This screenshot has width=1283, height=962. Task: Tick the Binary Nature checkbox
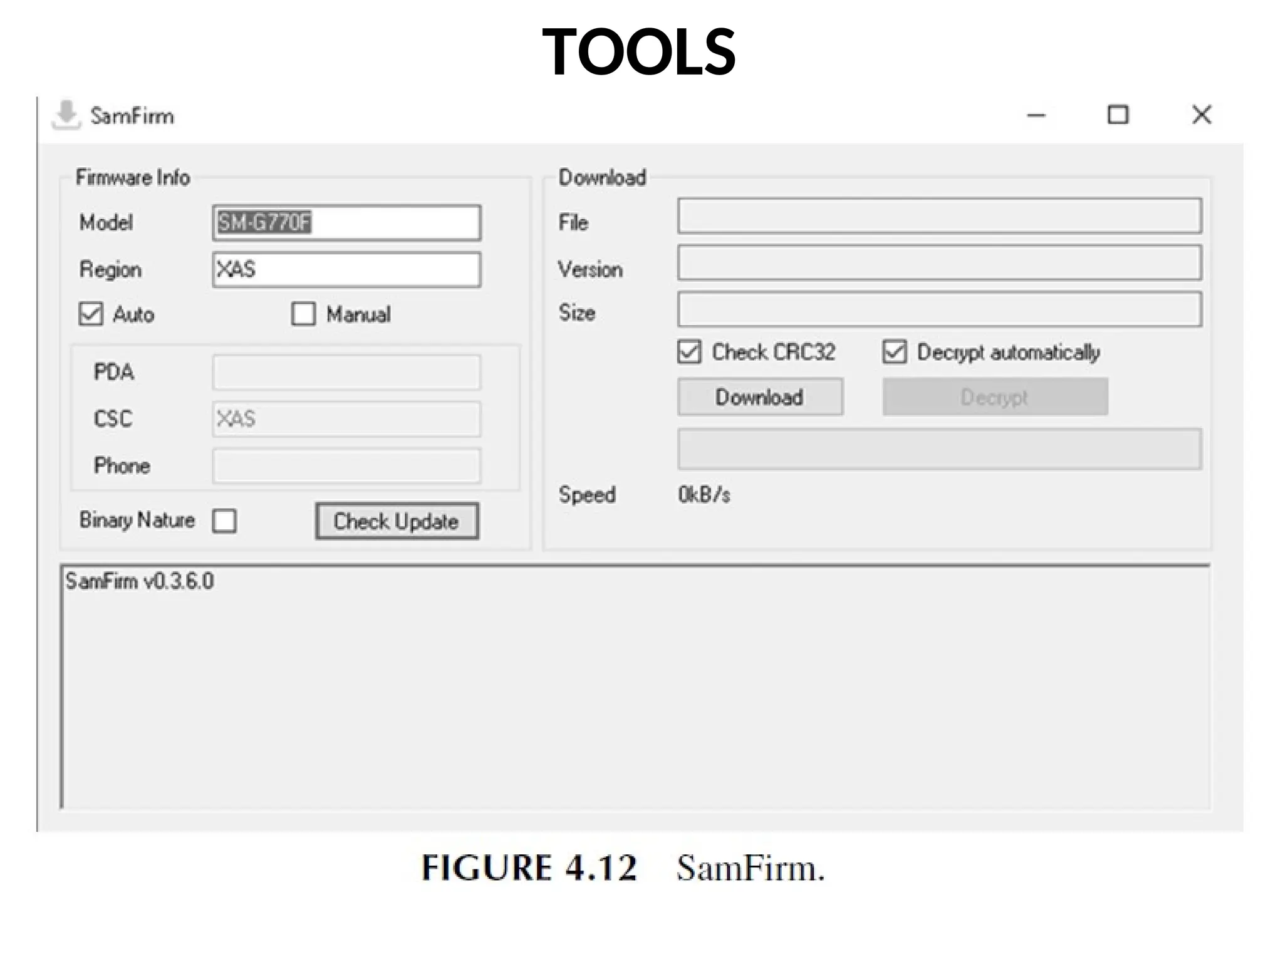[224, 520]
